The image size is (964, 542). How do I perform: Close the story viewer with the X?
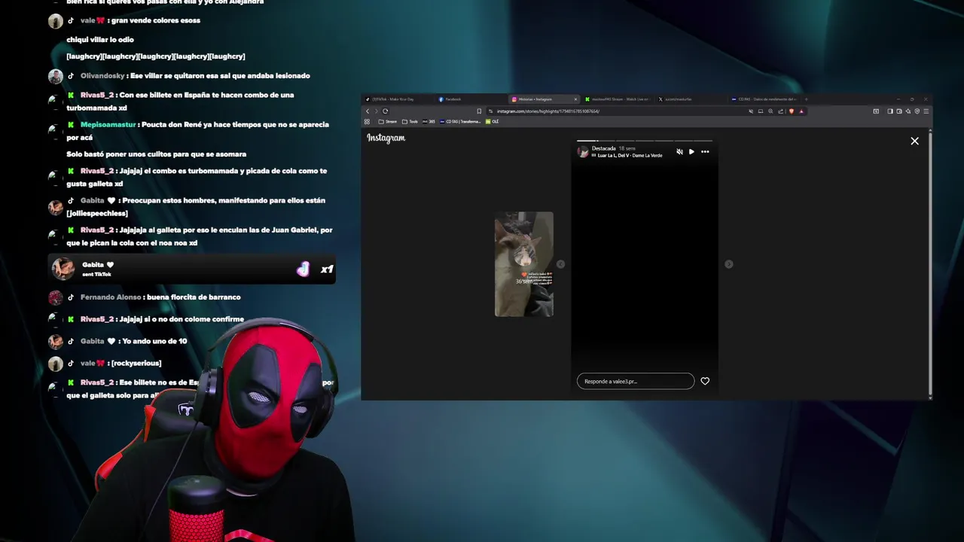coord(914,141)
